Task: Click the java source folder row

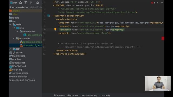Action: [25, 28]
